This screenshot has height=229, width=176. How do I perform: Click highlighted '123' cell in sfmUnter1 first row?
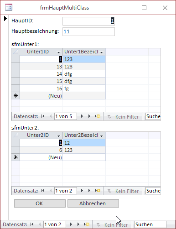[x=84, y=59]
